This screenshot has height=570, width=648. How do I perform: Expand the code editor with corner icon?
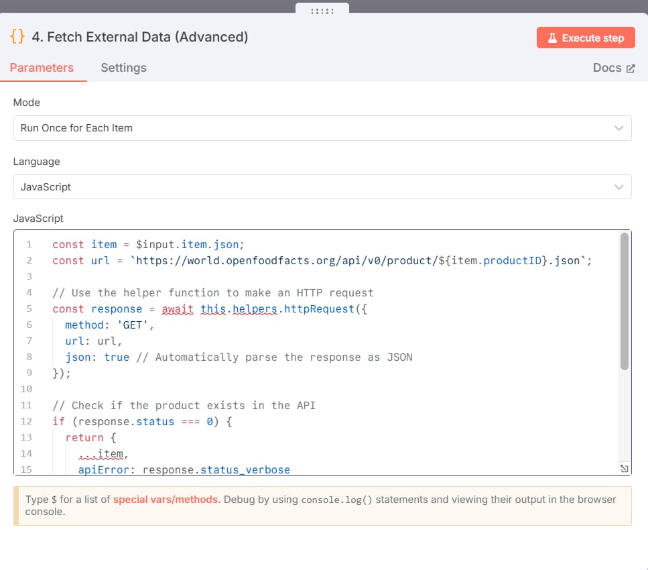tap(624, 468)
